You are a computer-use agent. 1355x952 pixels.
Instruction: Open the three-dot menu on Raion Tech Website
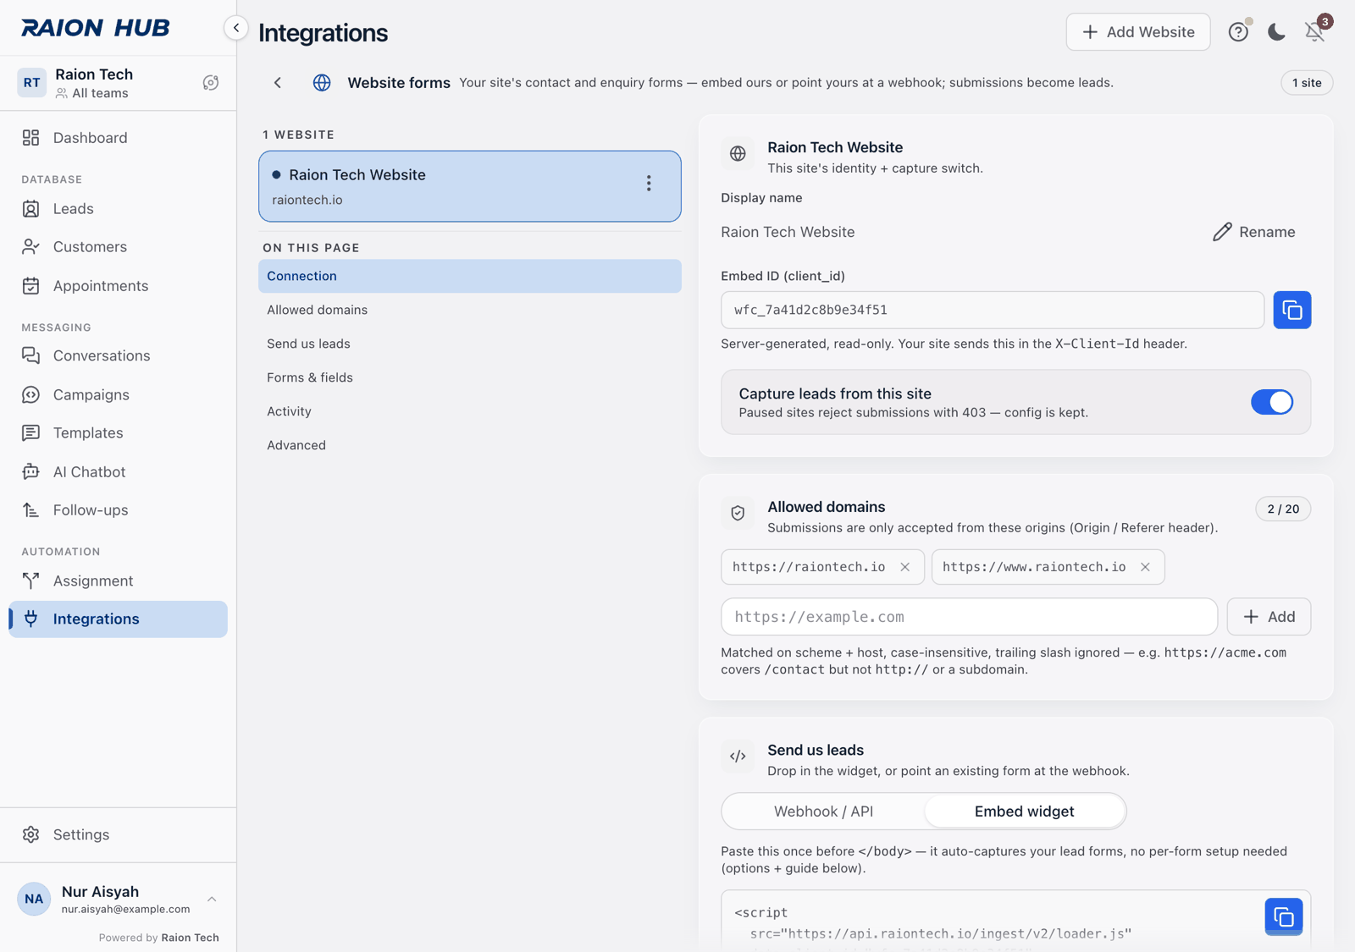pyautogui.click(x=649, y=184)
